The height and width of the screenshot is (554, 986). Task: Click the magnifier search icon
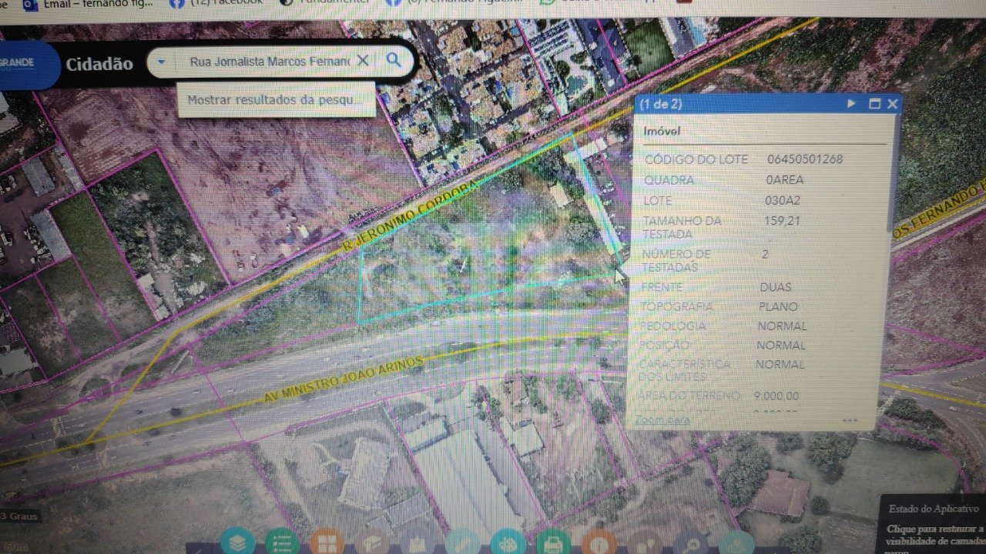pos(394,60)
